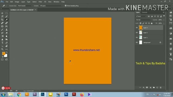Select the Move tool
This screenshot has height=97, width=173.
(x=2, y=13)
